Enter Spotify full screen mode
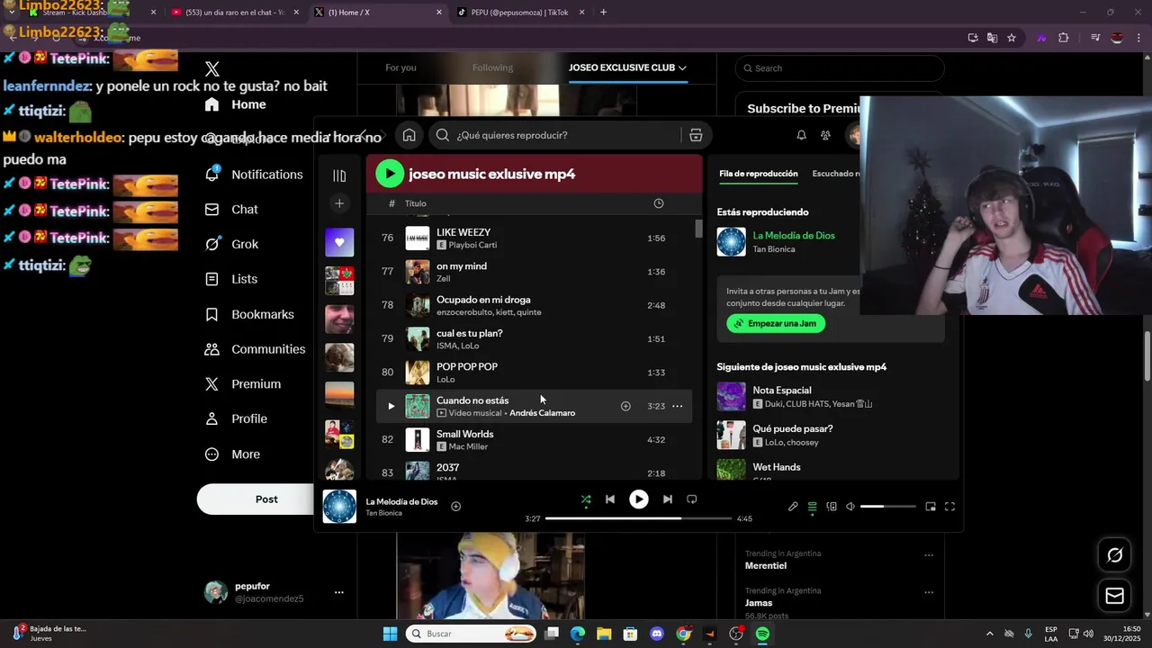The height and width of the screenshot is (648, 1152). [x=949, y=507]
